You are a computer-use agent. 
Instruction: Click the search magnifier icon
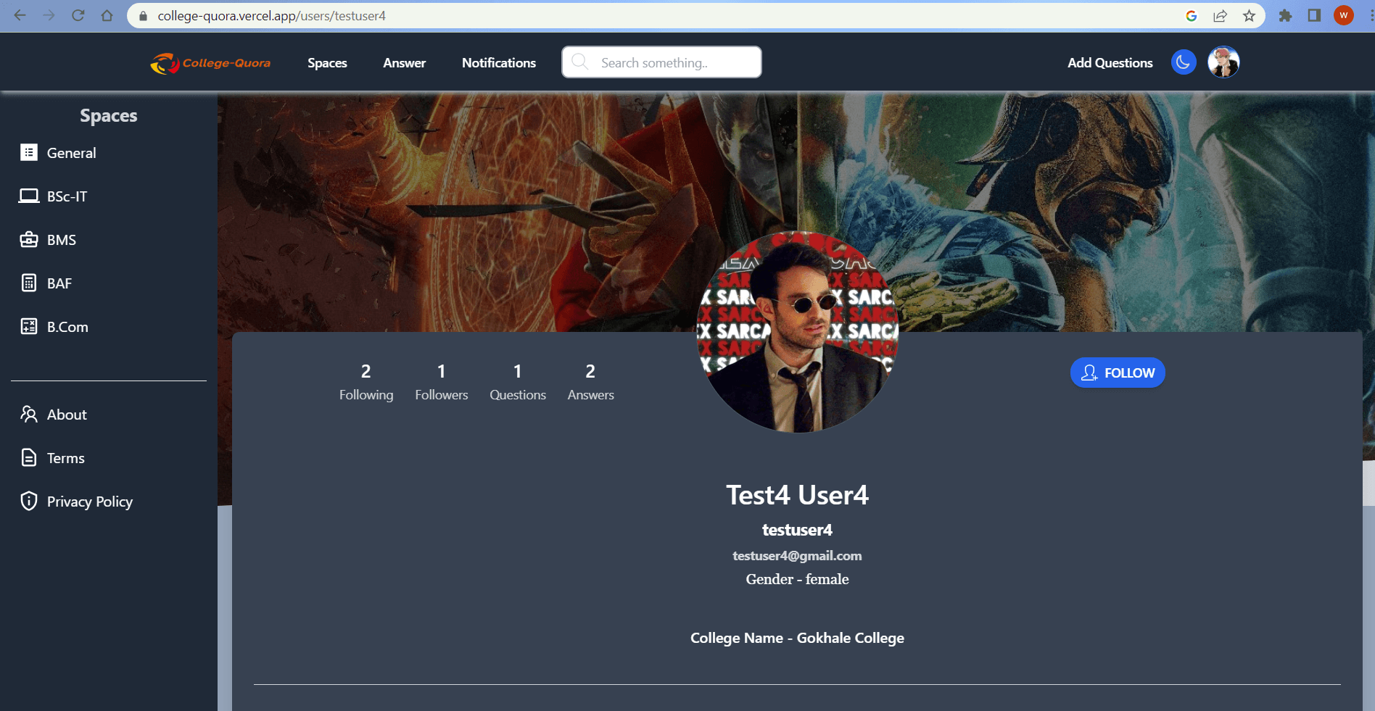coord(579,62)
